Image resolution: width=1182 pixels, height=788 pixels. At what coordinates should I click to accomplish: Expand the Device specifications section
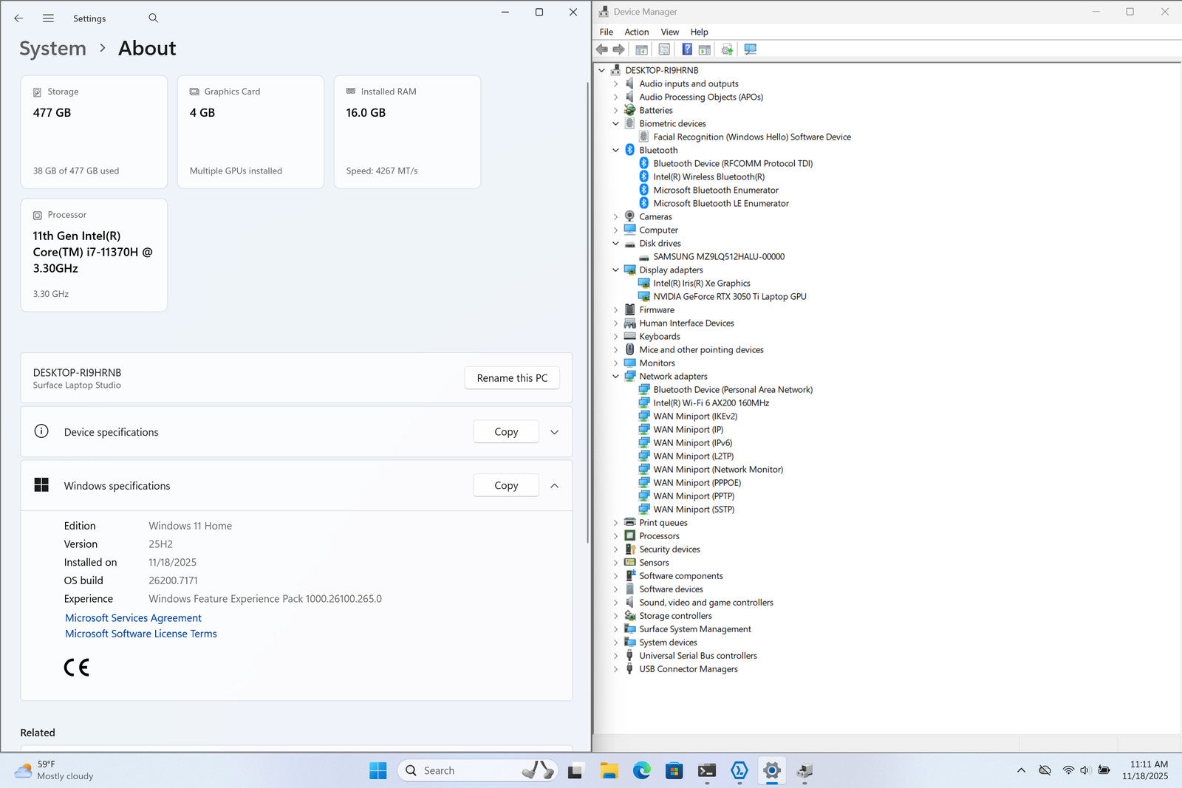[554, 432]
